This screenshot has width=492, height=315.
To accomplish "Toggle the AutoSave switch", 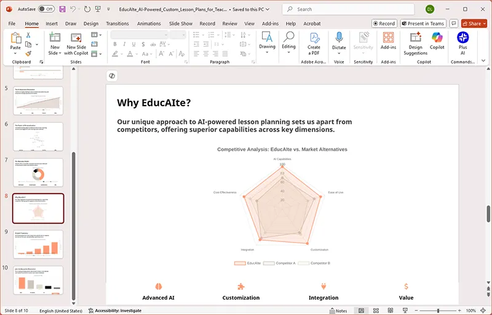I will pos(46,9).
